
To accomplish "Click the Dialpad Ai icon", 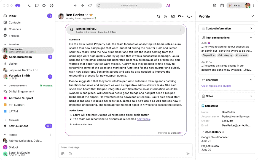I will pyautogui.click(x=168, y=5).
